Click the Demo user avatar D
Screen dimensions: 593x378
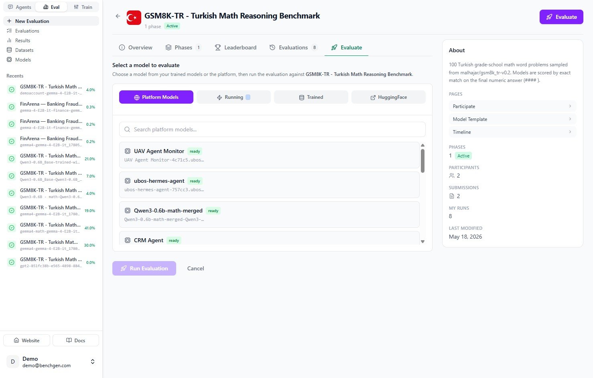tap(13, 362)
